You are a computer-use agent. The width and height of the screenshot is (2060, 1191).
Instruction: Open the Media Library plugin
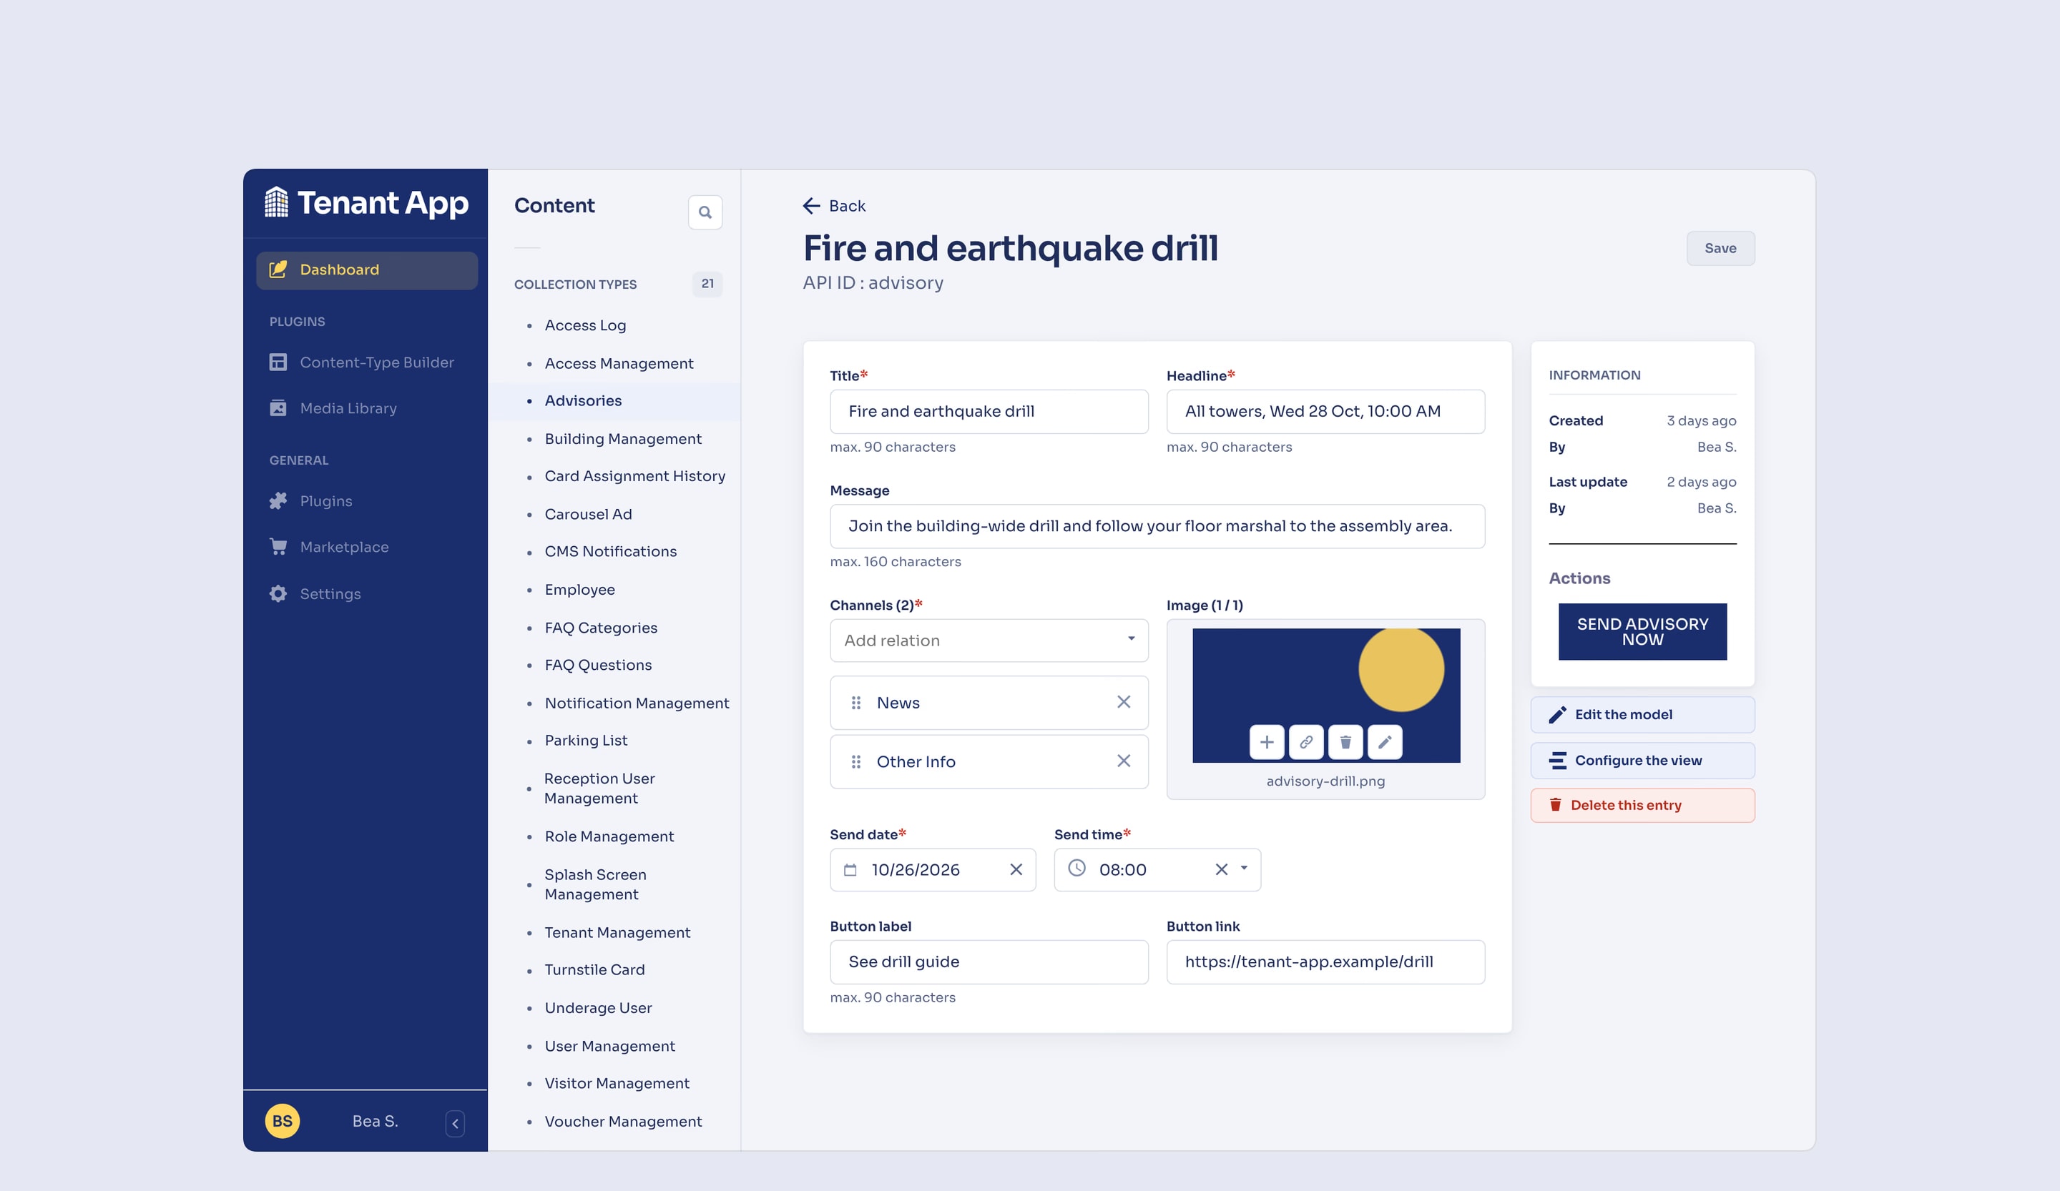tap(348, 407)
